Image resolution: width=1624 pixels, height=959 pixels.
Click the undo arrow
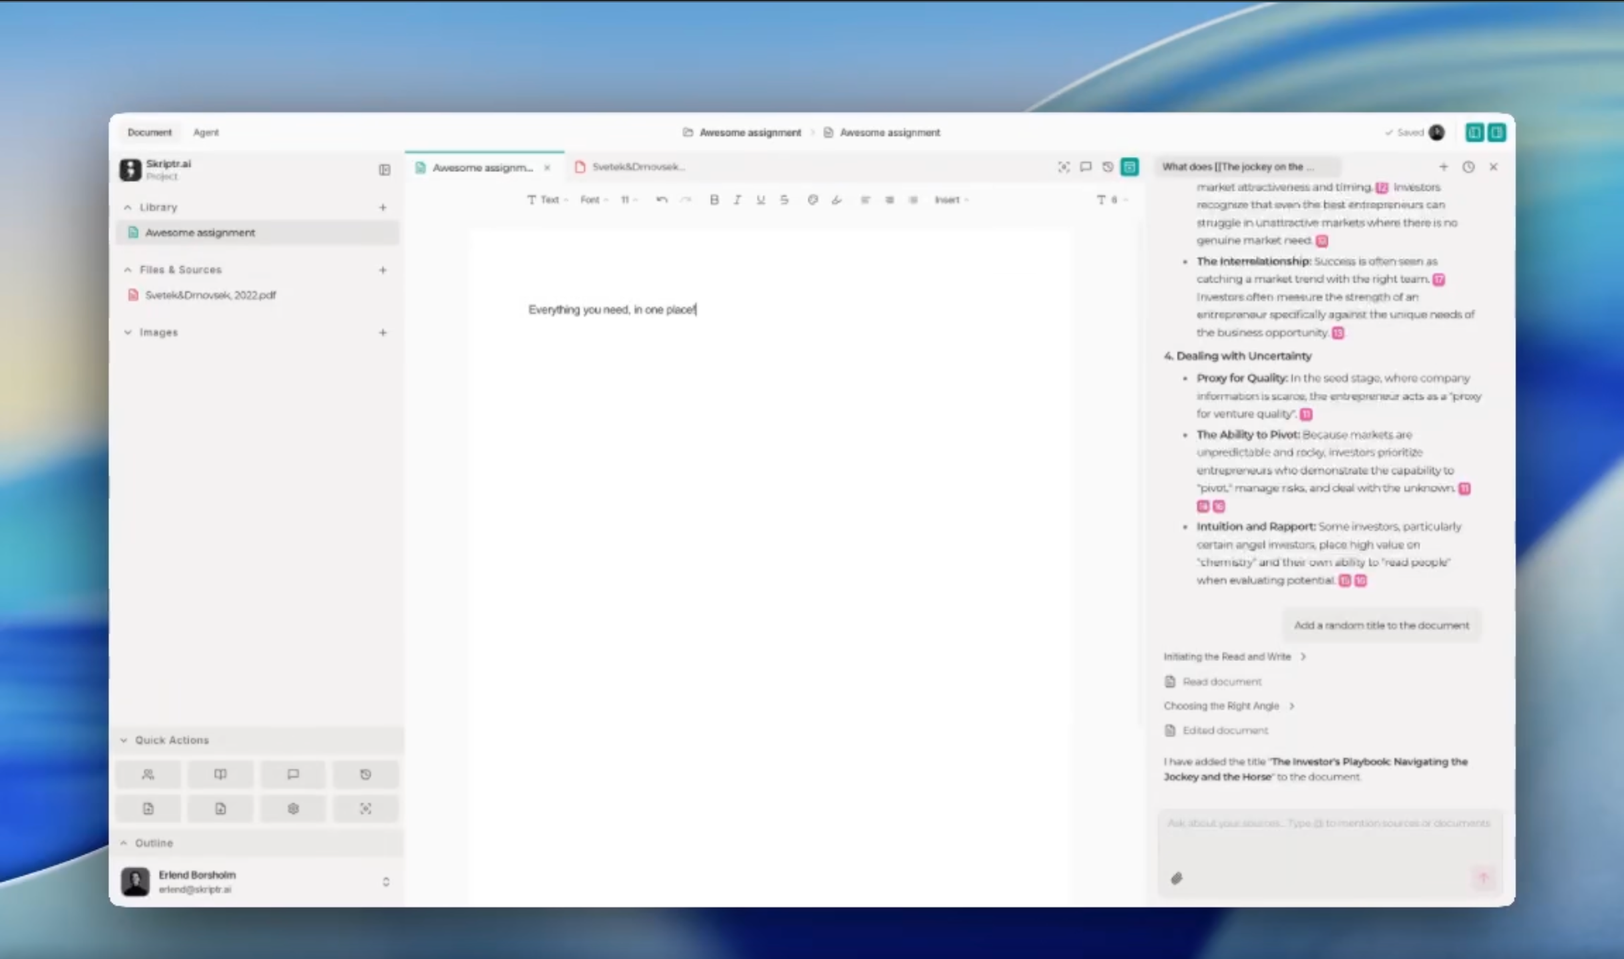(x=661, y=200)
